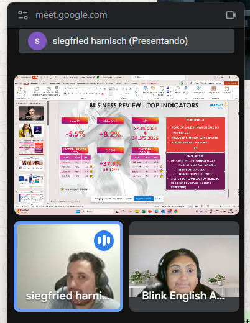
Task: Click the magnifier Find icon in ribbon
Action: 177,89
